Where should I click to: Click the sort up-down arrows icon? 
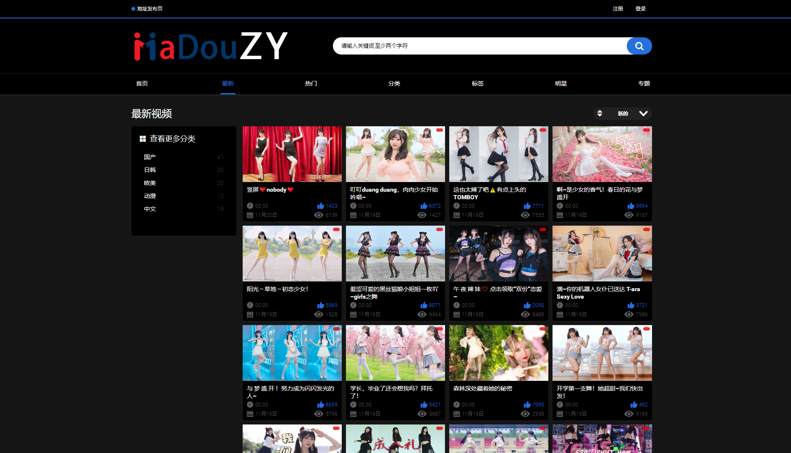[600, 114]
